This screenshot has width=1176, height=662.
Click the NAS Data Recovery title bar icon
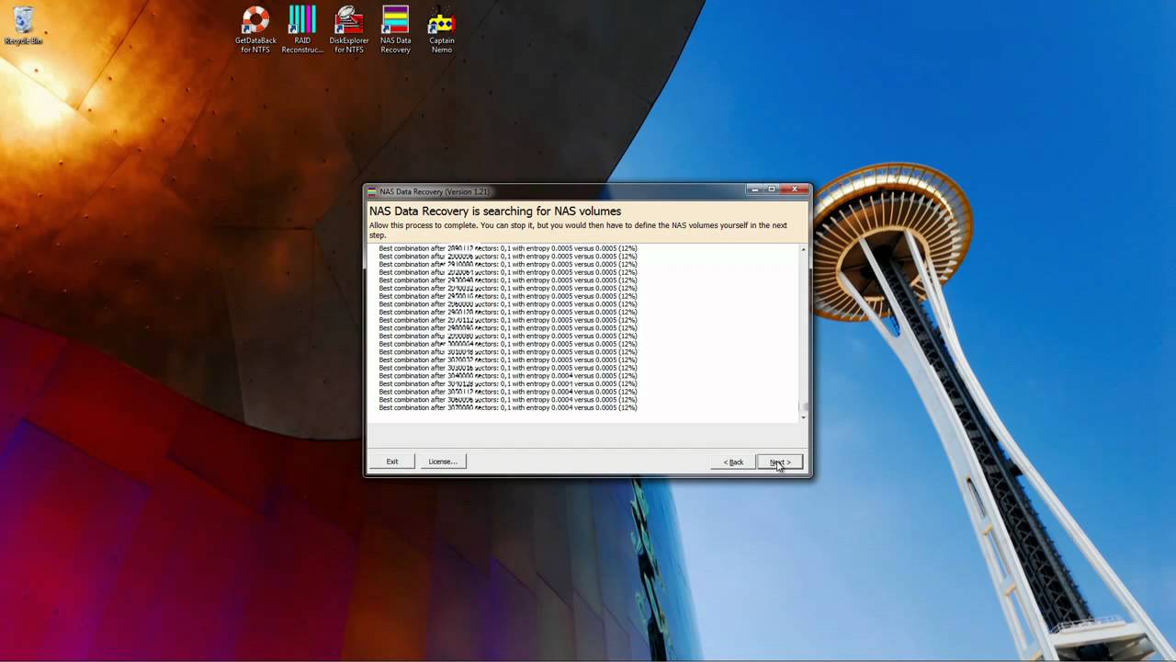tap(372, 191)
